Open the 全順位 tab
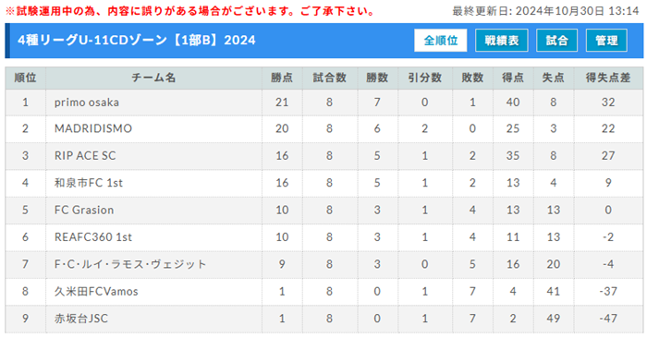This screenshot has width=647, height=338. (440, 41)
